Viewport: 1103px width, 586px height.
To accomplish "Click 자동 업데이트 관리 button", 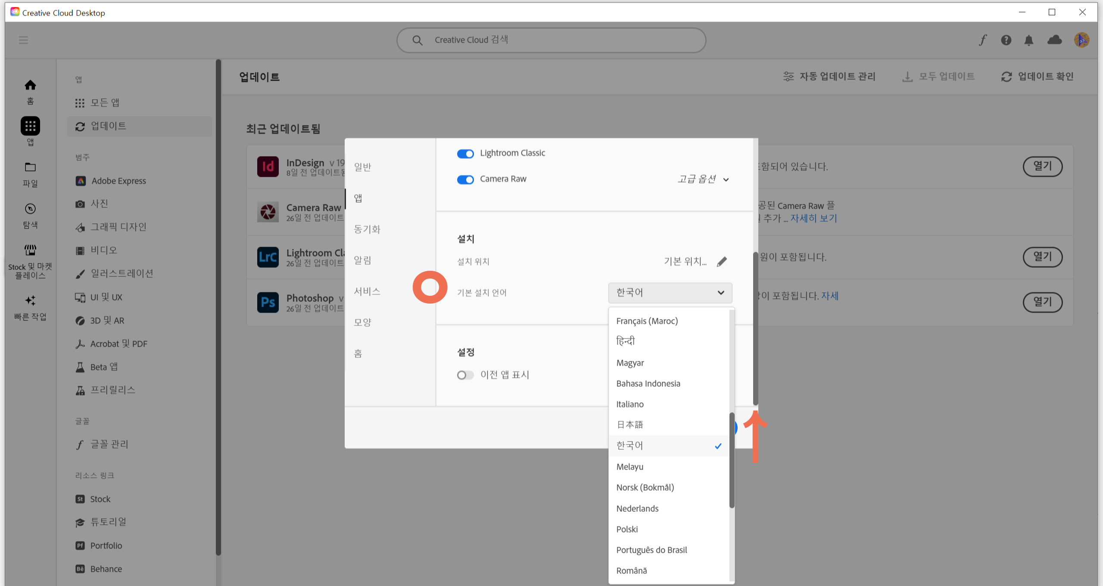I will (x=829, y=76).
